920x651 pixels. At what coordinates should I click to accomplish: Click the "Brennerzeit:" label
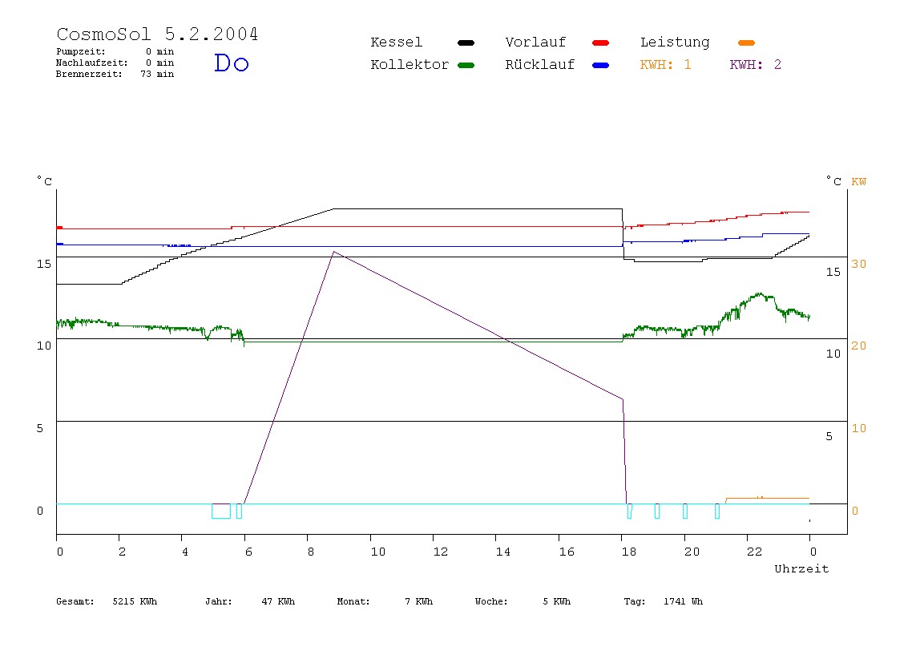click(89, 74)
